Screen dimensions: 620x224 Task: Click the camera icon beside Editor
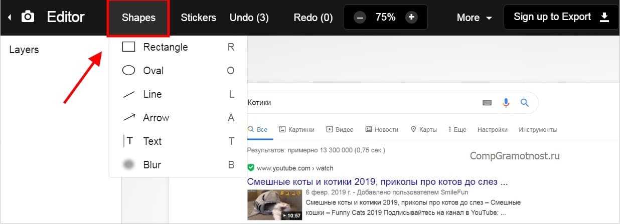(x=28, y=17)
